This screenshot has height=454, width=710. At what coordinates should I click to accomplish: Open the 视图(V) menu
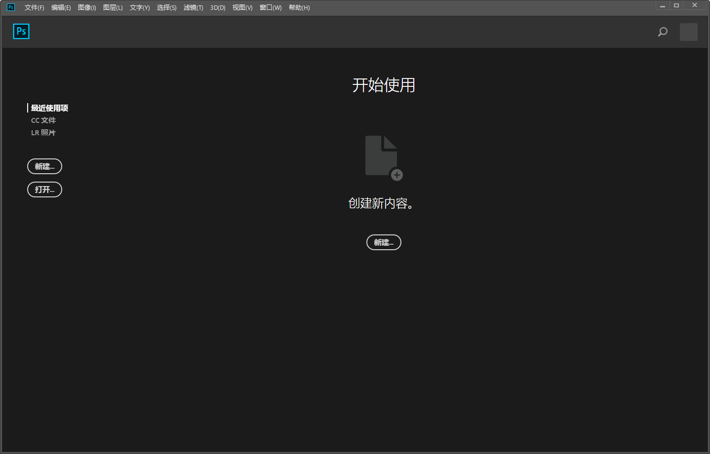click(x=242, y=7)
